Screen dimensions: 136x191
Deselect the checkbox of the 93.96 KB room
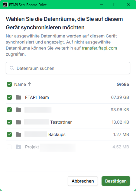pyautogui.click(x=9, y=110)
